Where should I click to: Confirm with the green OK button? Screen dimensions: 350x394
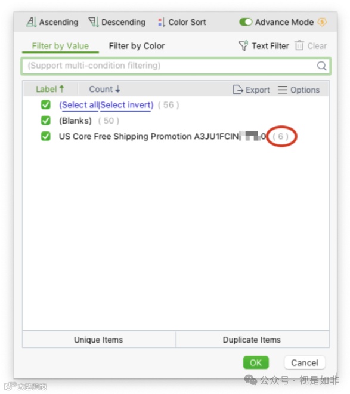point(256,362)
